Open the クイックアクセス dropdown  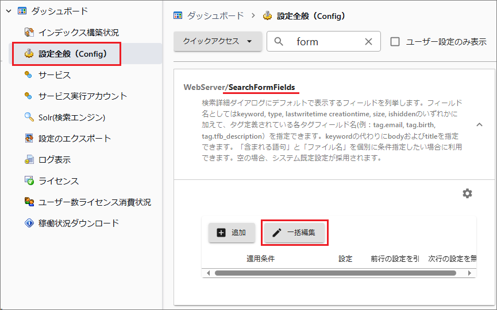(x=218, y=42)
